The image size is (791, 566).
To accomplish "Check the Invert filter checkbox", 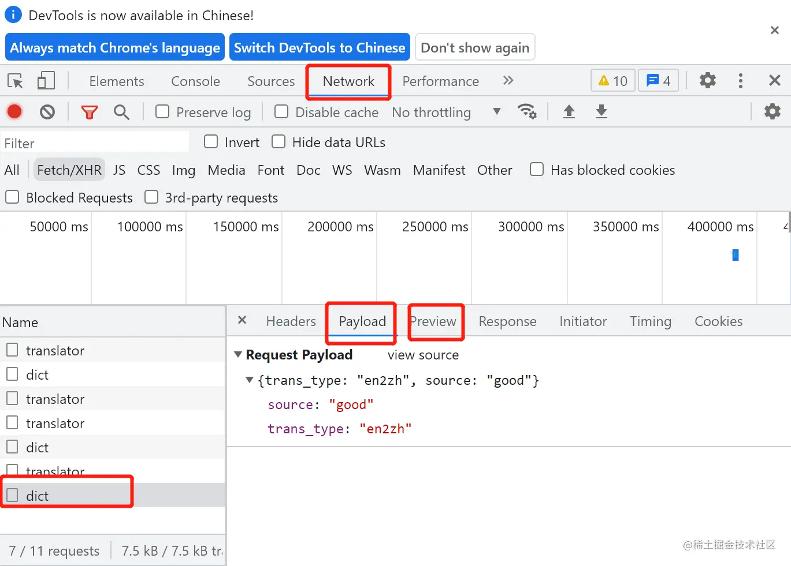I will click(x=211, y=141).
